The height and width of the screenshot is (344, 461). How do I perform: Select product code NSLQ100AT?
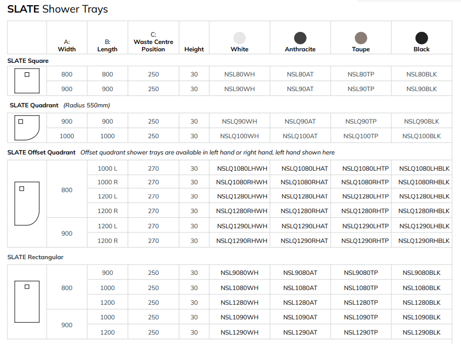[x=300, y=136]
